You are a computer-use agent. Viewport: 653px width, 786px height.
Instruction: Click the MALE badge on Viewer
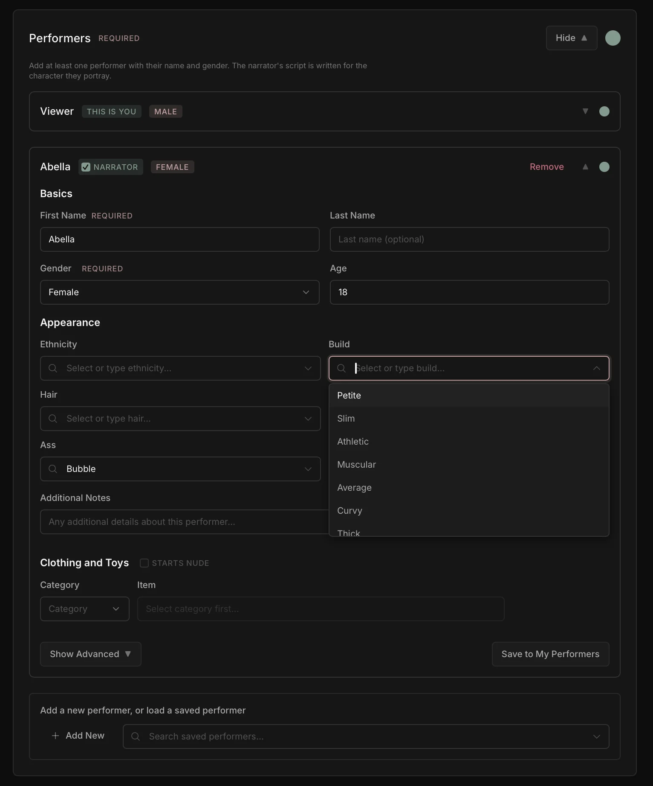tap(165, 111)
